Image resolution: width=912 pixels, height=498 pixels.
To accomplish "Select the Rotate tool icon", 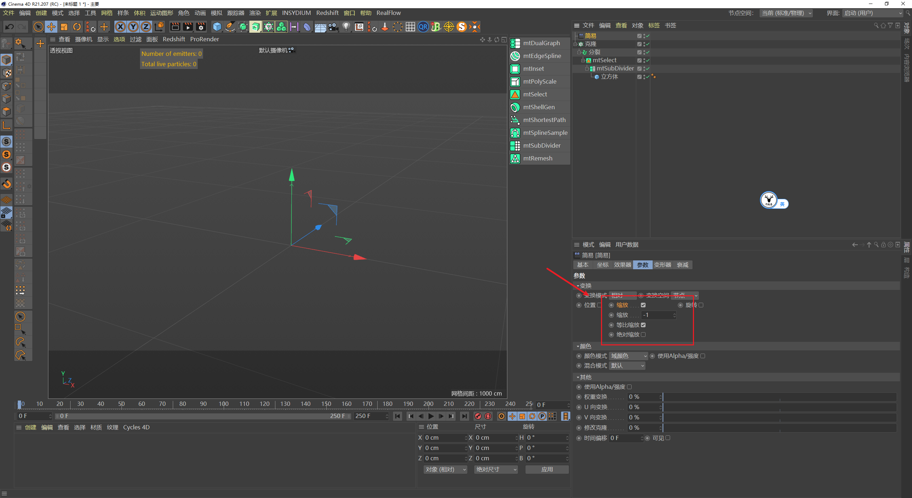I will pyautogui.click(x=77, y=27).
